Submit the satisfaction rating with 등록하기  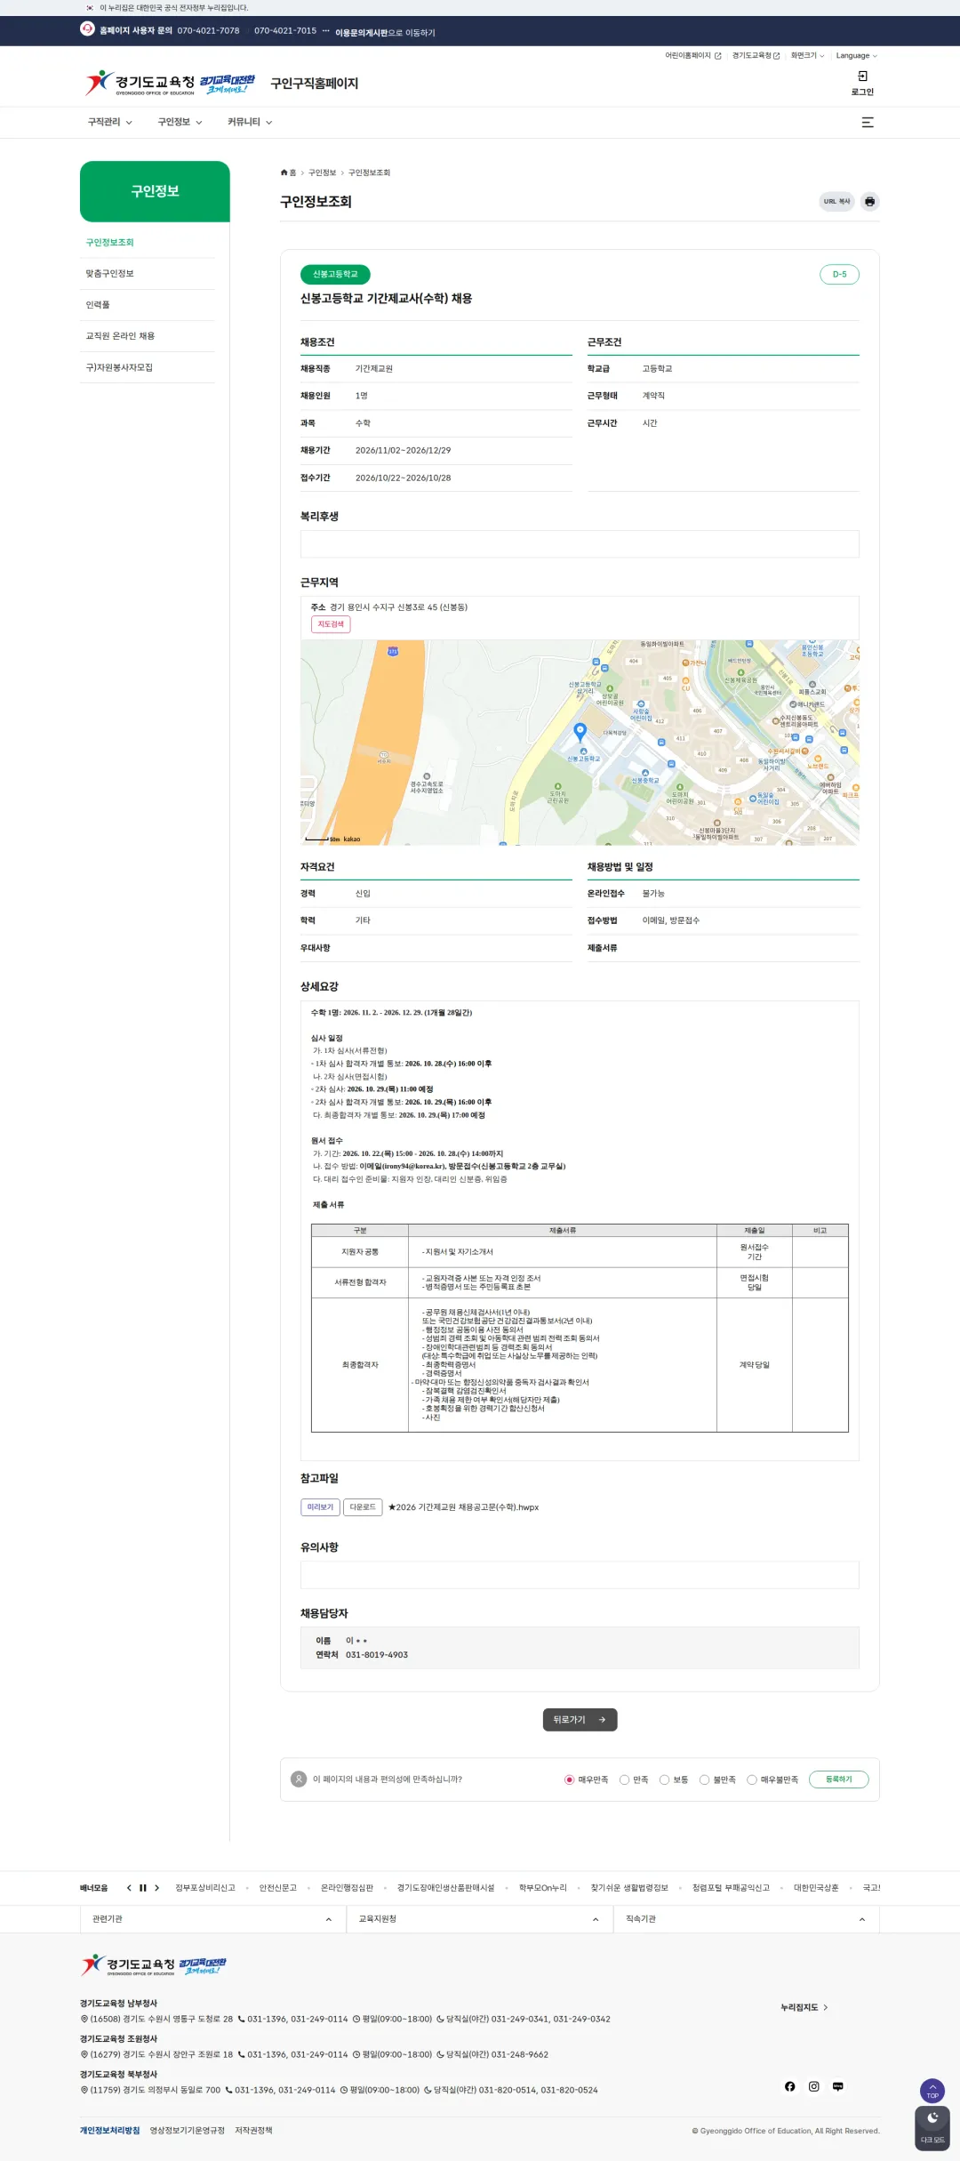[838, 1779]
